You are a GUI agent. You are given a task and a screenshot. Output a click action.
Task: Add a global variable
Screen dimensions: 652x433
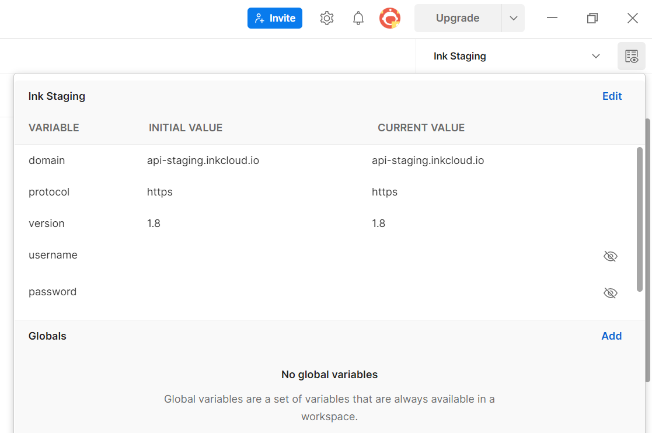point(611,336)
